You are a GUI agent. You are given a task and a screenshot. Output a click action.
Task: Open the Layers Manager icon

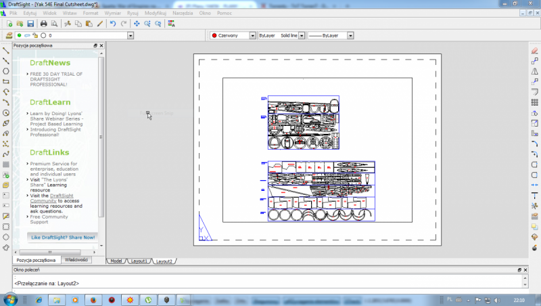pos(9,35)
